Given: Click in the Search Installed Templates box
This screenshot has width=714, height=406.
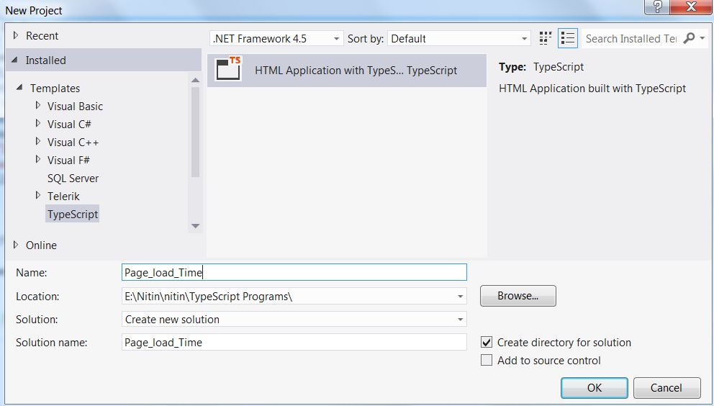Looking at the screenshot, I should click(631, 39).
